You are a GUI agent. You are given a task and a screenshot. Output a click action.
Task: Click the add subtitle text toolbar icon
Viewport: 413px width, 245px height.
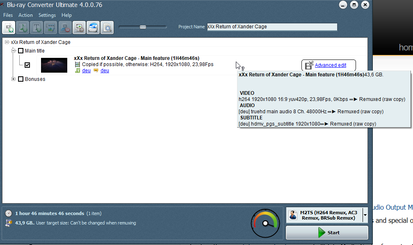(x=37, y=27)
